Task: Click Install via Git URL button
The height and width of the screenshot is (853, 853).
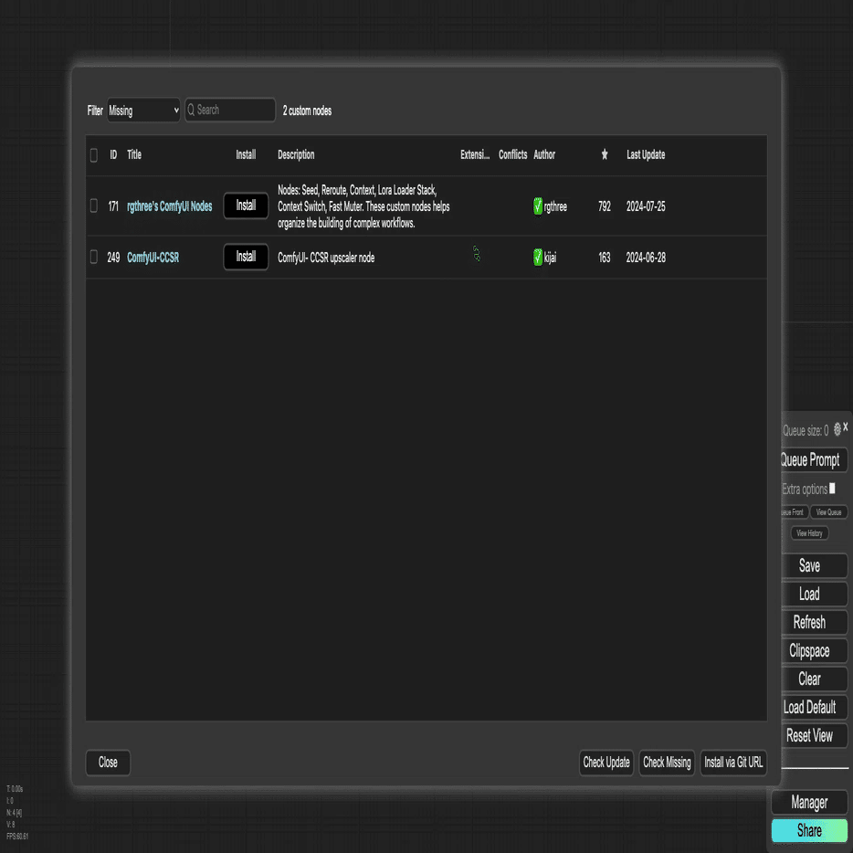Action: (733, 763)
